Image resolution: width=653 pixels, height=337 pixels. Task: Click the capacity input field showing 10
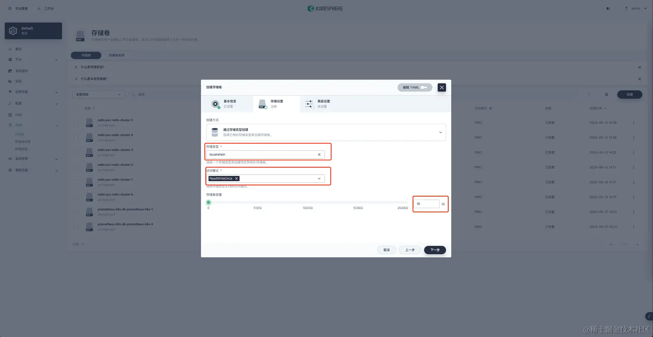click(426, 204)
